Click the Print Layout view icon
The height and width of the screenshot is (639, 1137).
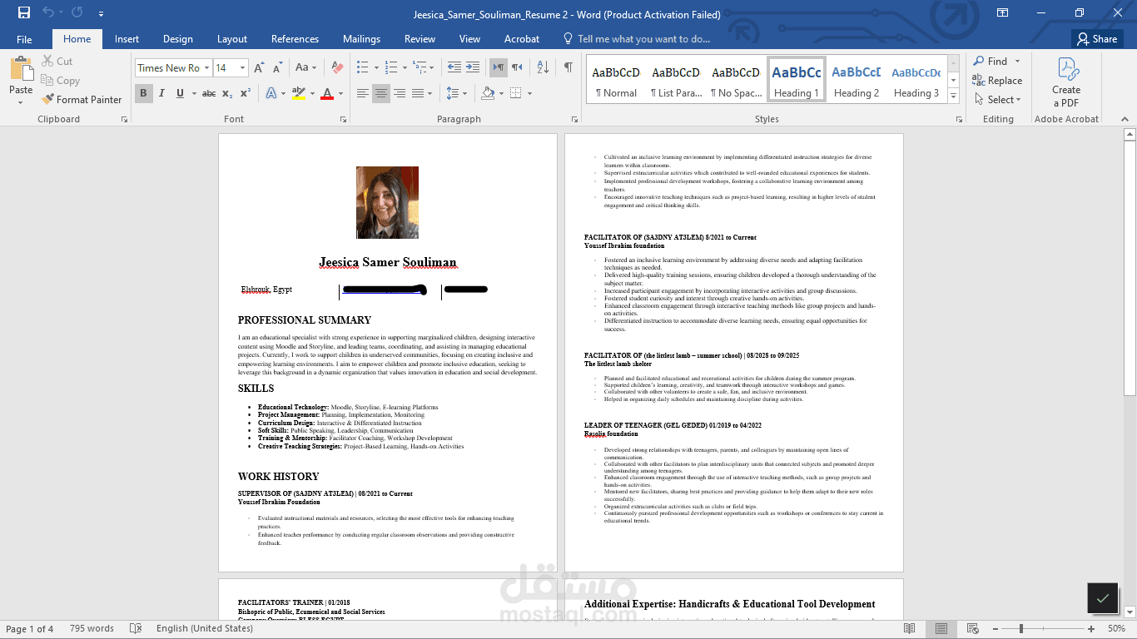coord(941,628)
